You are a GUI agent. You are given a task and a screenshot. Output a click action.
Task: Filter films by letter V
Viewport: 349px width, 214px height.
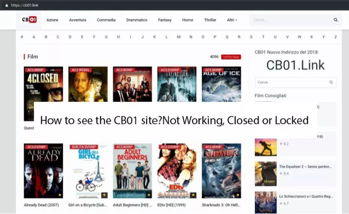tap(288, 37)
